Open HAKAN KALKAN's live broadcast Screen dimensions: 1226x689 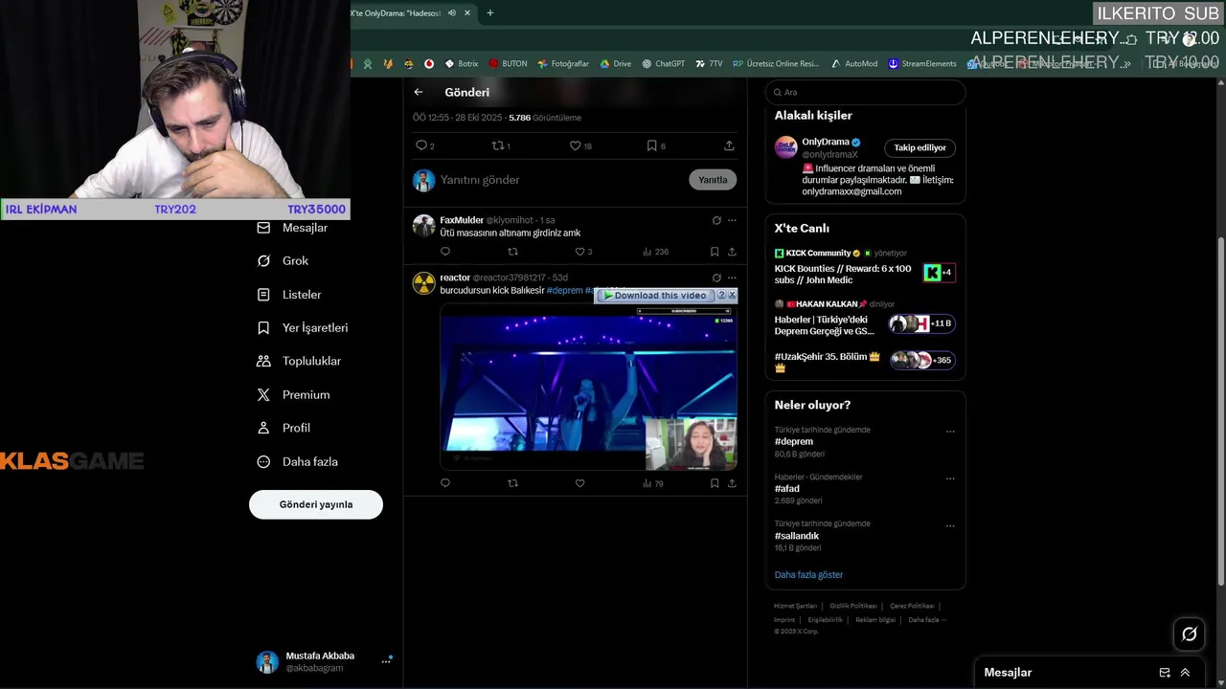click(865, 320)
